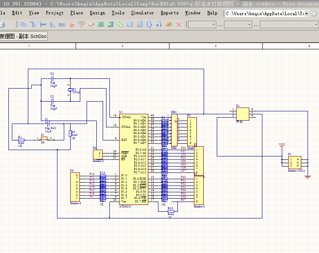Click the printer icon in toolbar

point(2,25)
